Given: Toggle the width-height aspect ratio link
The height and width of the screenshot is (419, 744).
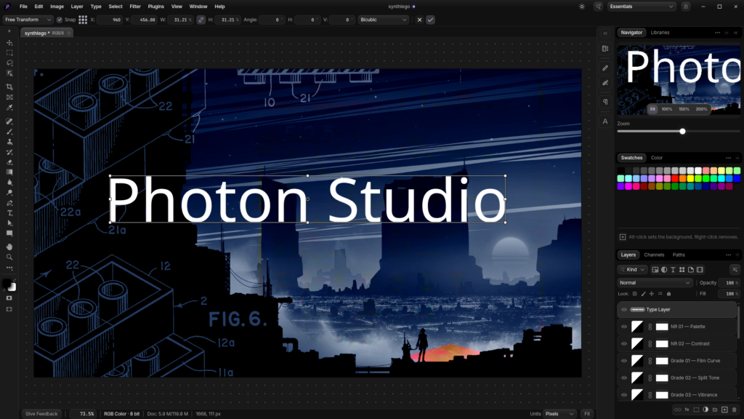Looking at the screenshot, I should (x=201, y=20).
